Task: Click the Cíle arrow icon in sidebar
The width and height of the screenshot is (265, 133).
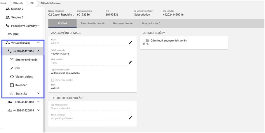Action: [x=12, y=68]
